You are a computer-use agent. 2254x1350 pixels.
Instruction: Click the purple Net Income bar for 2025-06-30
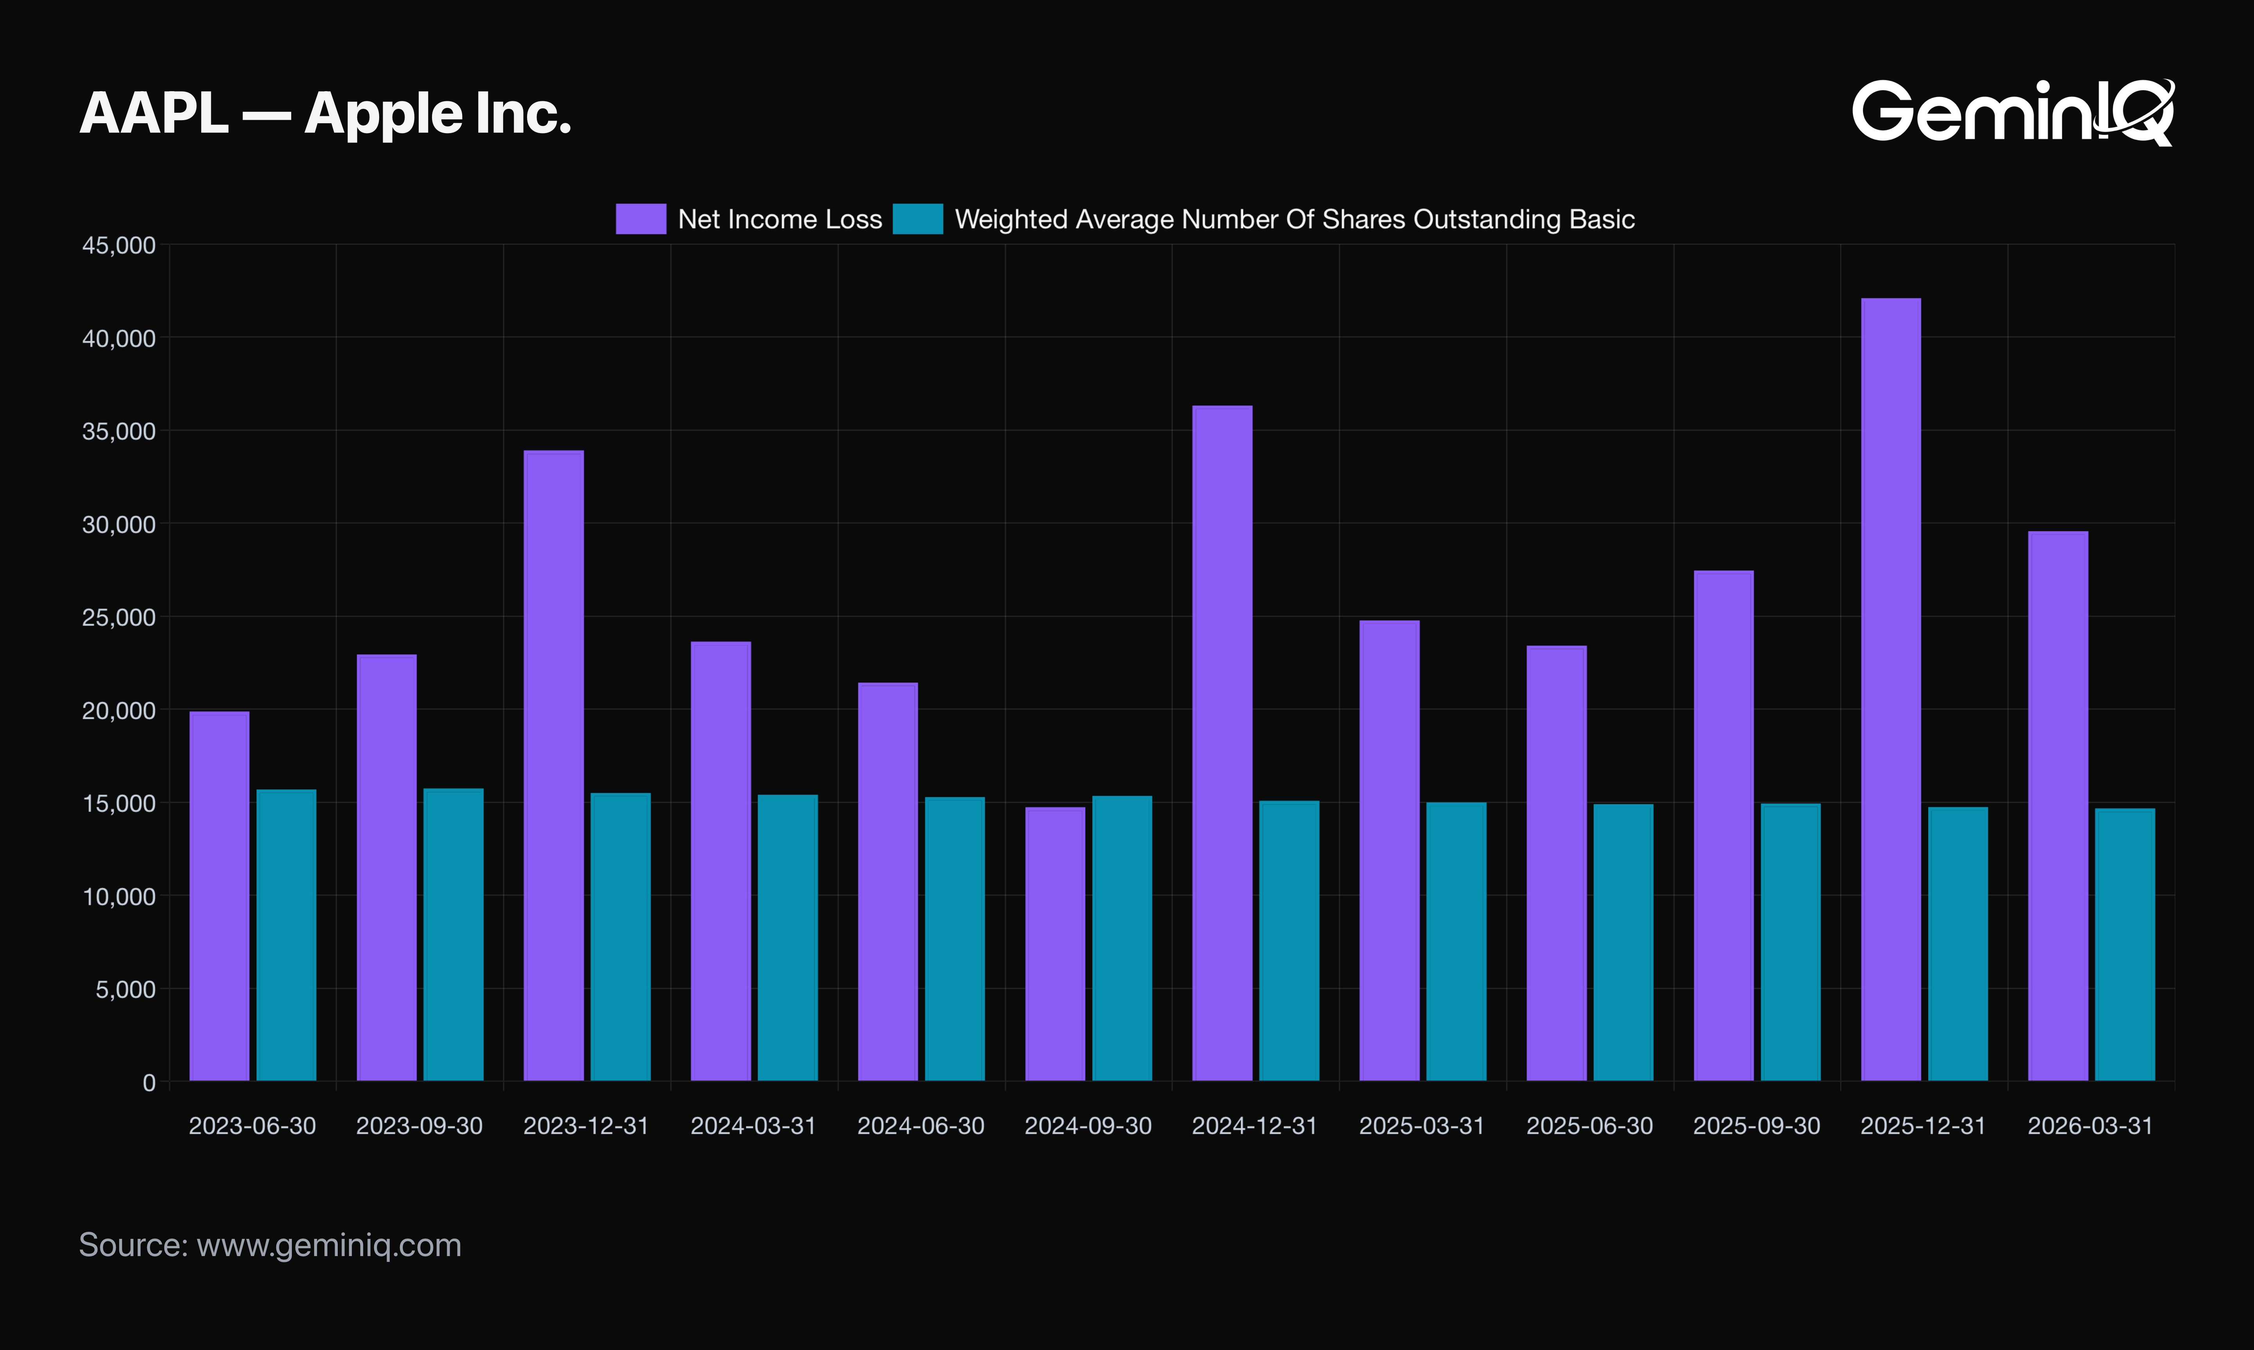click(1556, 863)
